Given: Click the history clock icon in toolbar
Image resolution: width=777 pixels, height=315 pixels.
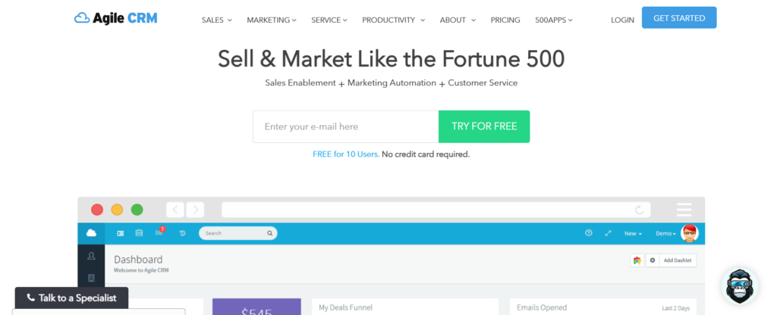Looking at the screenshot, I should [x=182, y=233].
